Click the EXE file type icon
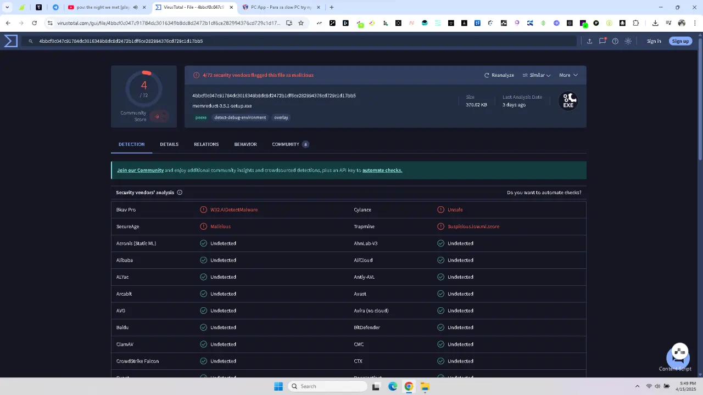The width and height of the screenshot is (703, 395). coord(568,101)
